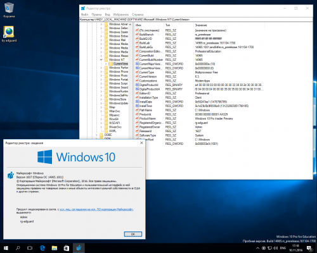This screenshot has height=253, width=317.
Task: Click the CompositionEditionID value icon
Action: [137, 51]
